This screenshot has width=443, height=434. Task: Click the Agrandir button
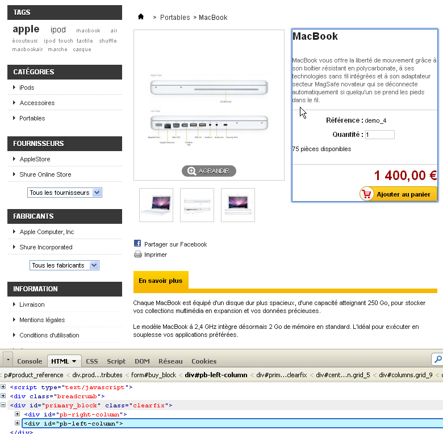pos(209,171)
